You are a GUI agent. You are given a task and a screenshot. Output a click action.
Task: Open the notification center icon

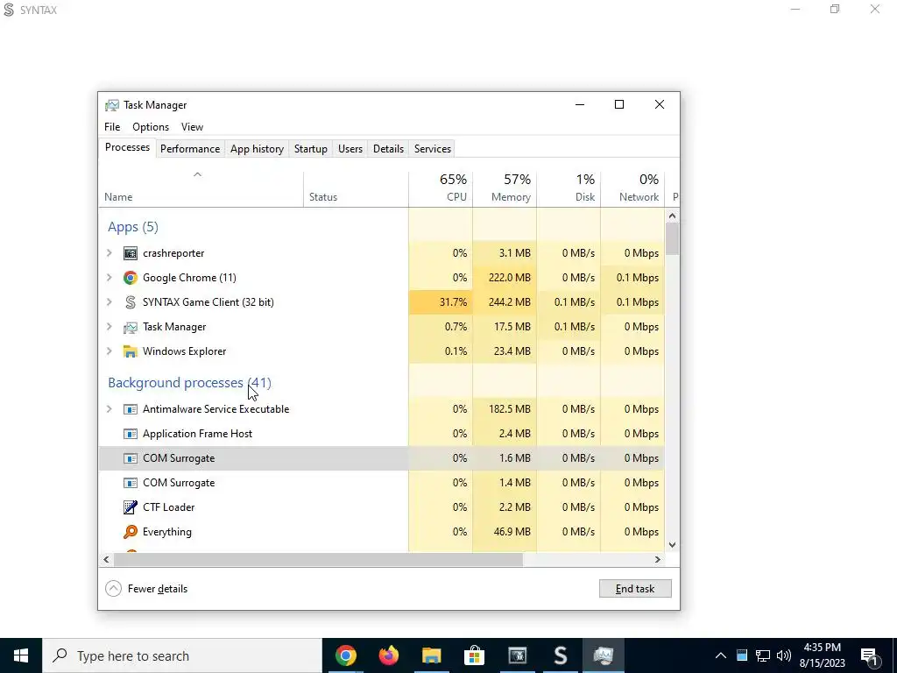pyautogui.click(x=870, y=655)
